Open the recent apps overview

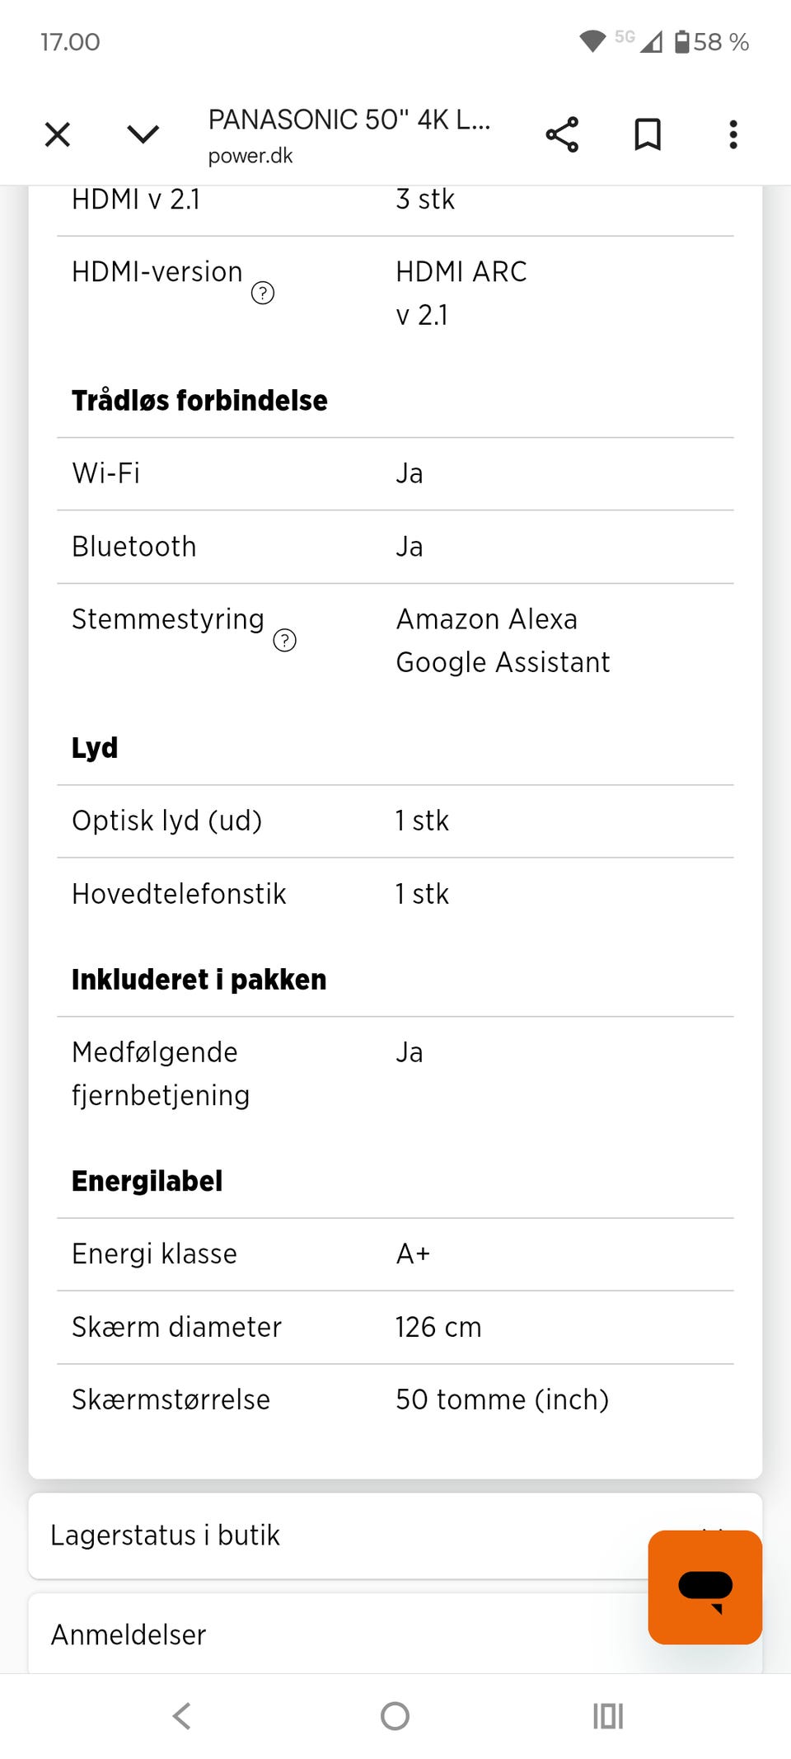pos(608,1716)
